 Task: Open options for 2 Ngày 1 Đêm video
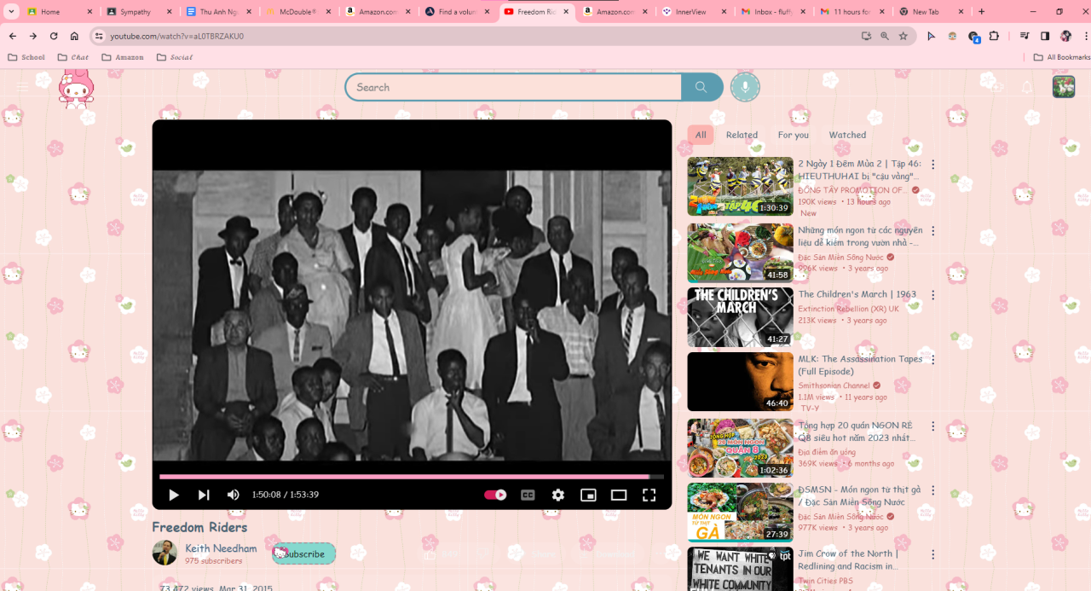(932, 165)
